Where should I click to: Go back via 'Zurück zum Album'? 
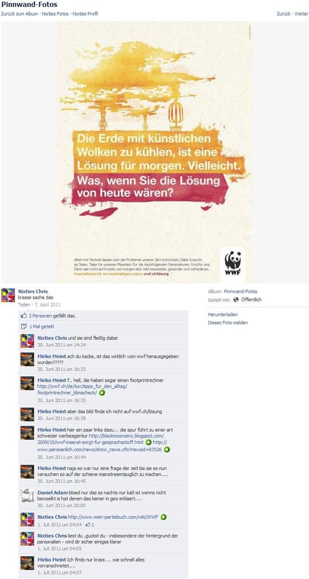19,14
